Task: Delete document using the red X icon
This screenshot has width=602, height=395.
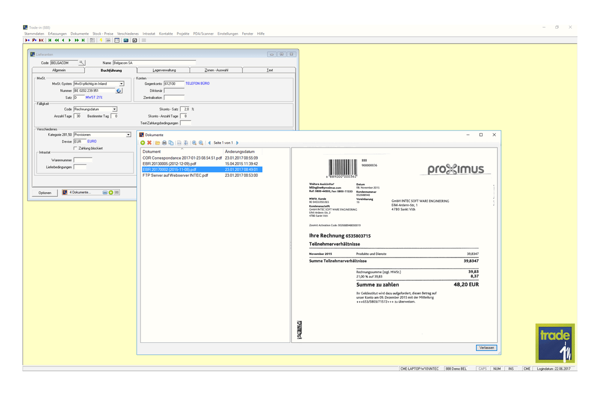Action: [x=149, y=143]
